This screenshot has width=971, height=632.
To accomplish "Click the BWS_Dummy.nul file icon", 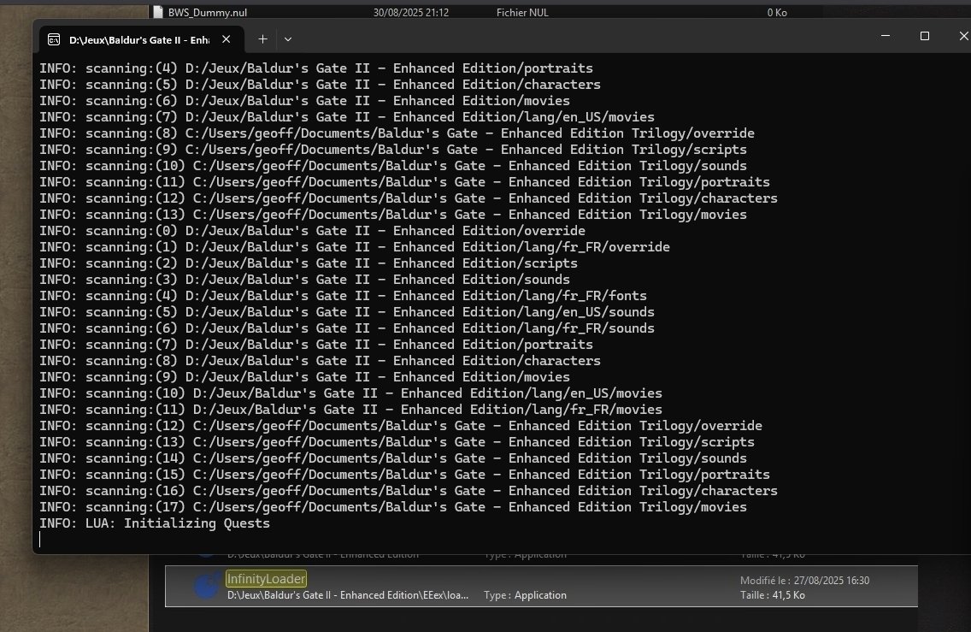I will tap(158, 12).
